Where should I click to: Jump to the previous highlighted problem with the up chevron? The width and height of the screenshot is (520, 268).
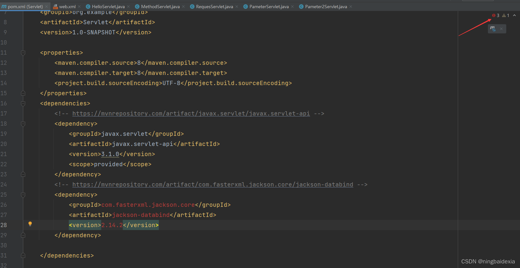click(x=514, y=15)
